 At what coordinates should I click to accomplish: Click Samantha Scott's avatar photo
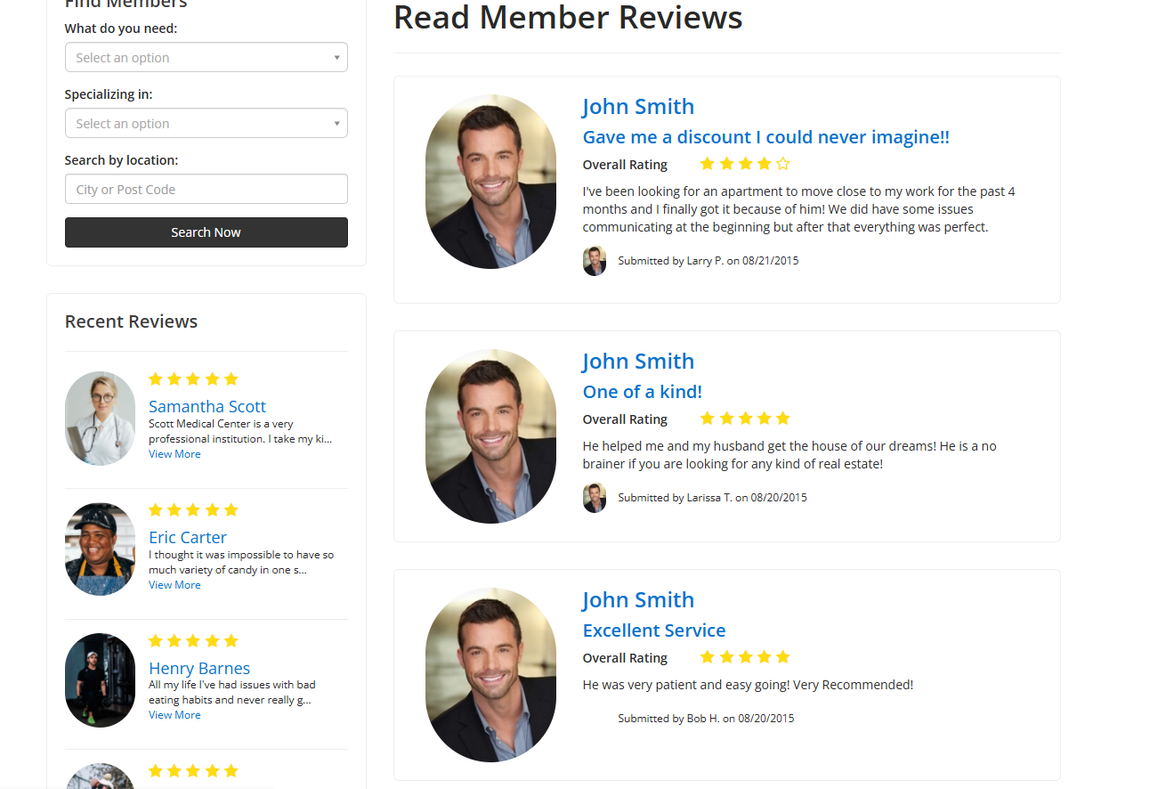click(101, 419)
